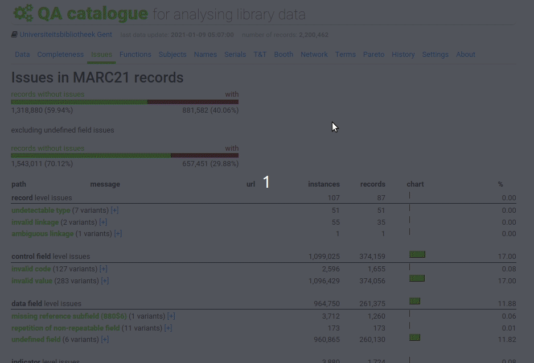Click the 'invalid value' issue label
The height and width of the screenshot is (363, 534).
click(32, 280)
